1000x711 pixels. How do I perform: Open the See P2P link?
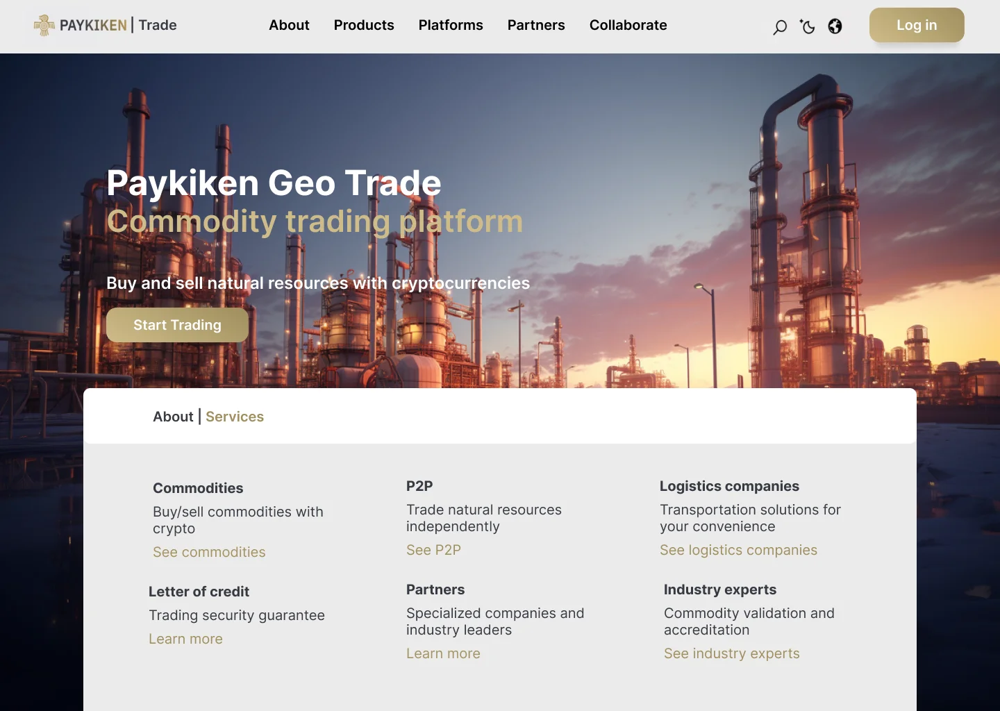433,550
